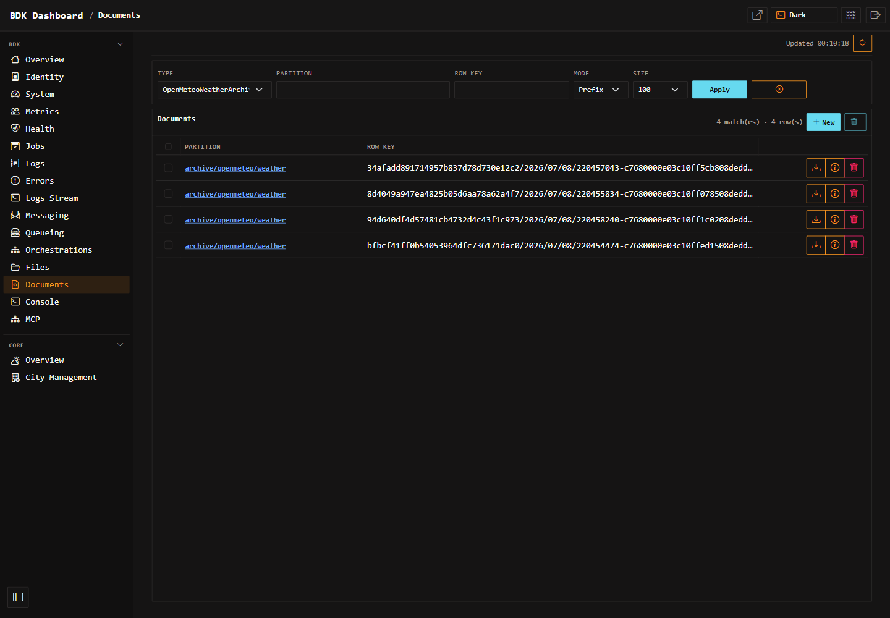
Task: Open Logs Stream in the sidebar
Action: click(67, 198)
